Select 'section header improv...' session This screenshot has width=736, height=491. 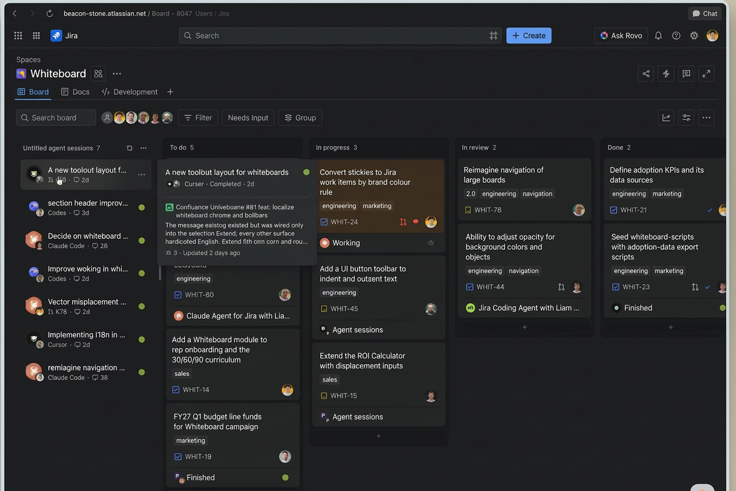tap(86, 208)
